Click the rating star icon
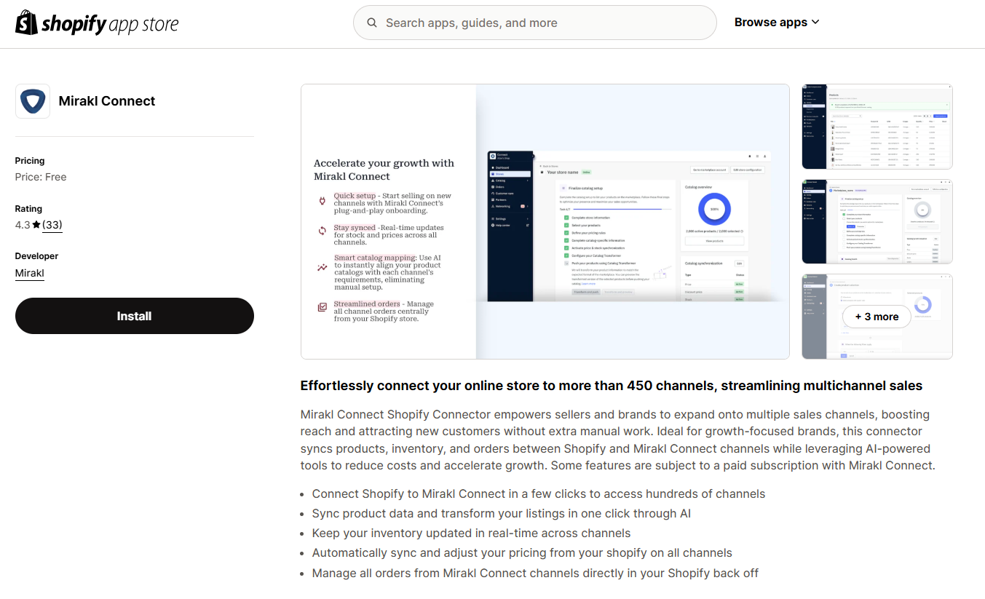This screenshot has height=599, width=985. (36, 225)
